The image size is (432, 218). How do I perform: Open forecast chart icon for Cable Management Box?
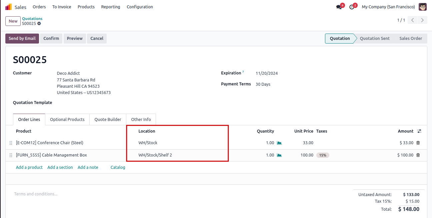coord(279,155)
